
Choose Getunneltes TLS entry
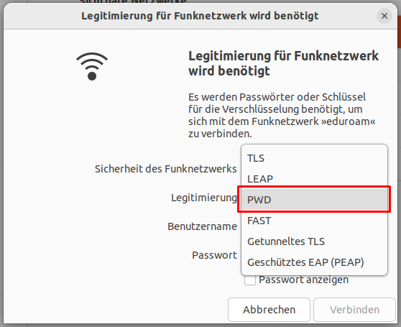314,241
